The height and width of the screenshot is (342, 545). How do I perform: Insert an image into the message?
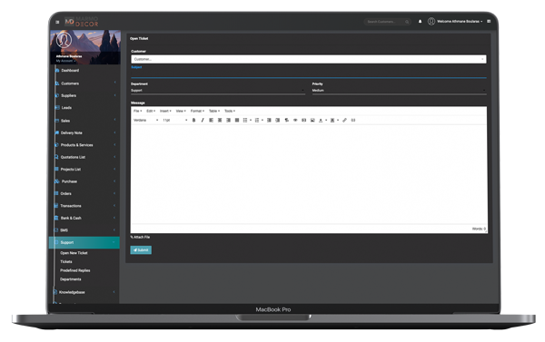[312, 120]
